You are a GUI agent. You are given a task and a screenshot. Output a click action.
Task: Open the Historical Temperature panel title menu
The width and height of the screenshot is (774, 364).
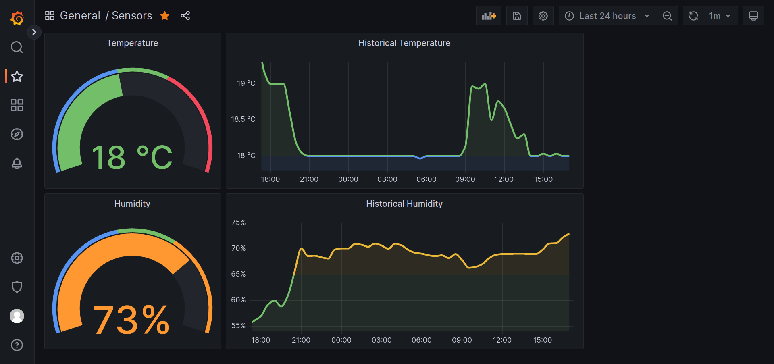(404, 43)
